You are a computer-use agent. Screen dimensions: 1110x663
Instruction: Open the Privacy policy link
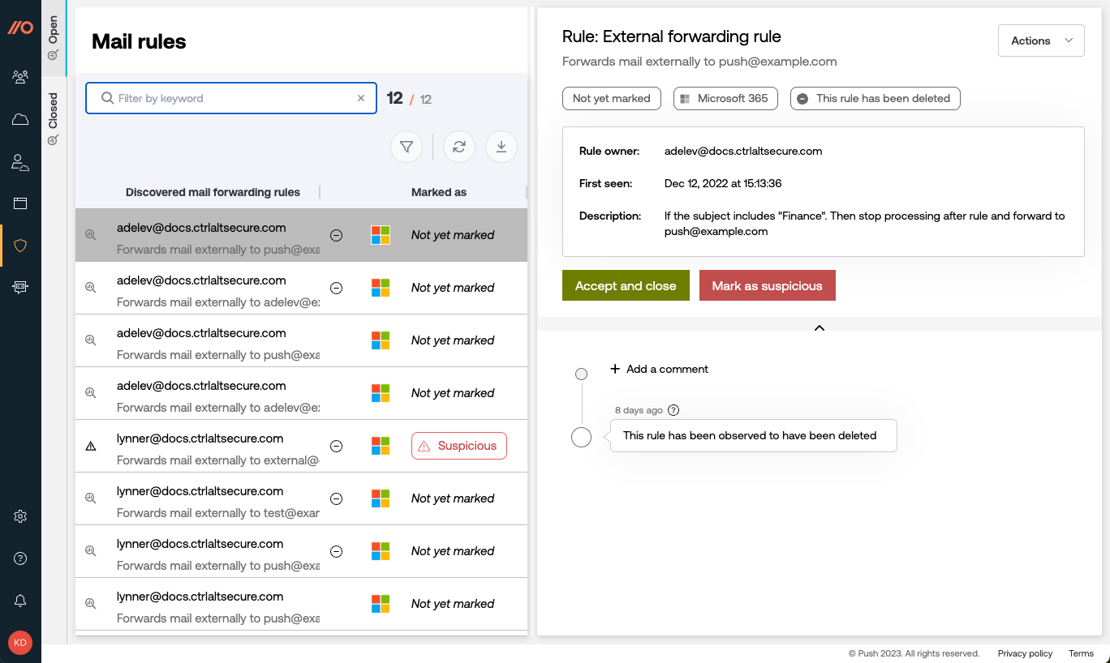pos(1025,653)
